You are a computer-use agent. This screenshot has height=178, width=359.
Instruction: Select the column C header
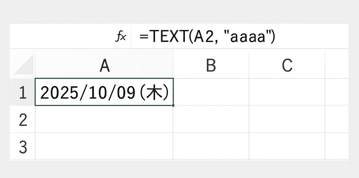click(287, 65)
